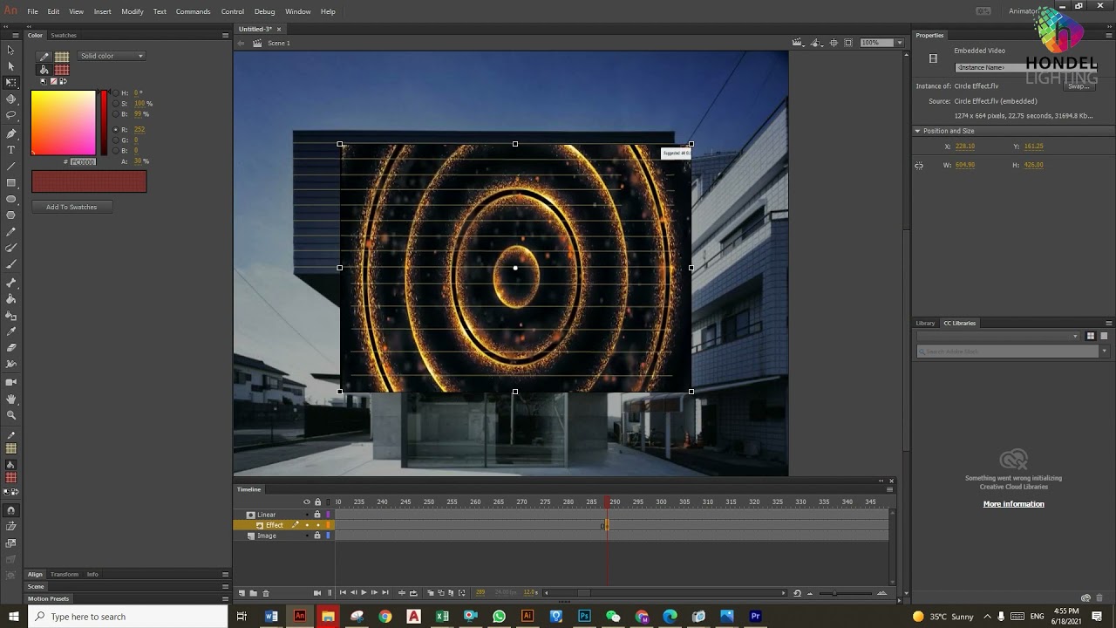Open the Insert menu
1116x628 pixels.
click(x=102, y=11)
